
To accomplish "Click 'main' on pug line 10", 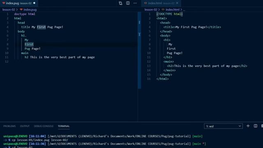I will point(25,53).
